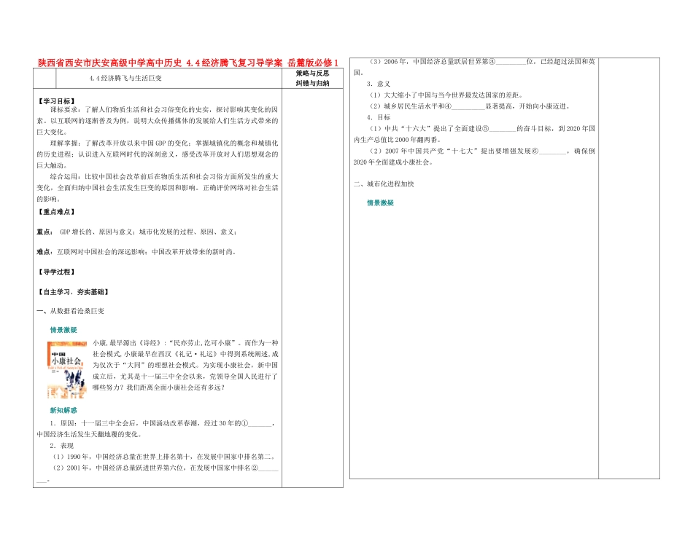The height and width of the screenshot is (547, 693).
Task: Click the '4. 目标' item
Action: click(x=379, y=117)
